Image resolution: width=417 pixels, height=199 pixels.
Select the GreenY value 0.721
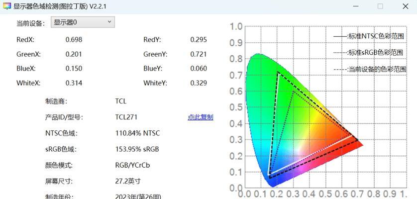[x=199, y=54]
